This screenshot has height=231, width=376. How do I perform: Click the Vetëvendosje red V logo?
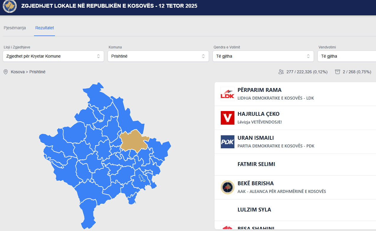[x=227, y=118]
